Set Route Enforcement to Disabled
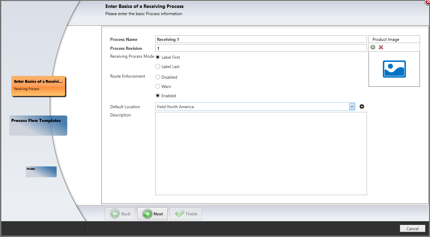 click(x=158, y=77)
